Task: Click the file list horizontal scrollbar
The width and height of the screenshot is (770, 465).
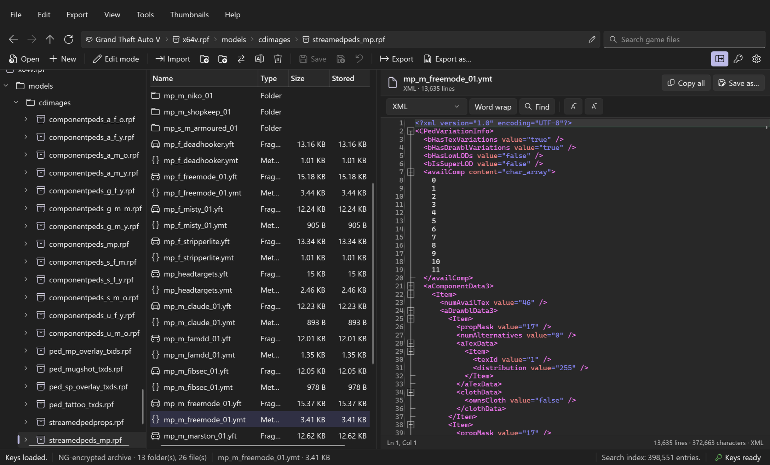Action: click(253, 446)
